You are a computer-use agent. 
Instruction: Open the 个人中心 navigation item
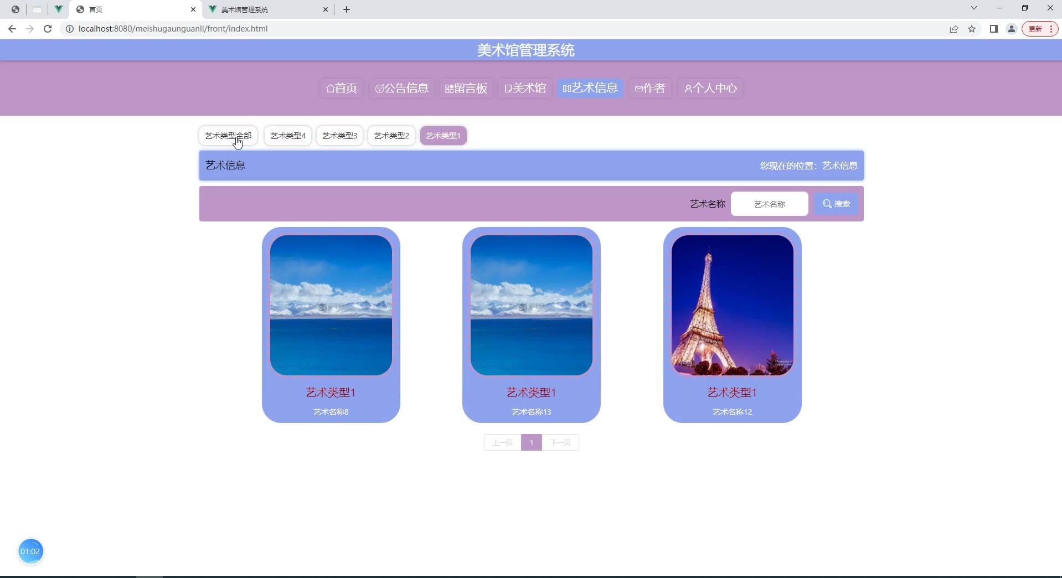[x=710, y=88]
